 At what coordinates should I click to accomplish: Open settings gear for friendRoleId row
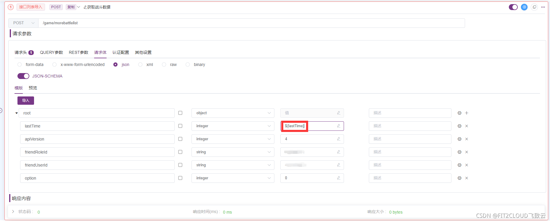(x=459, y=152)
